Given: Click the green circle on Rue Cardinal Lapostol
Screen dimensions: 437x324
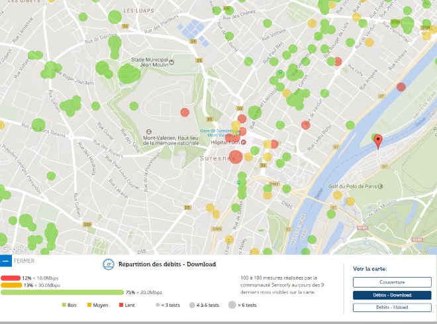Looking at the screenshot, I should coord(254,113).
